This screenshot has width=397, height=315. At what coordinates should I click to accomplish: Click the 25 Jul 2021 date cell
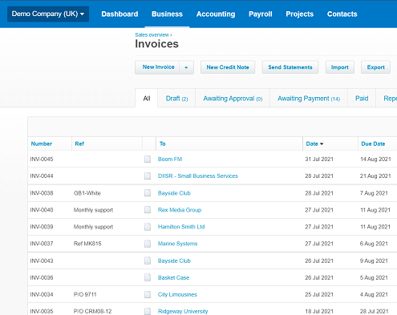pyautogui.click(x=319, y=294)
